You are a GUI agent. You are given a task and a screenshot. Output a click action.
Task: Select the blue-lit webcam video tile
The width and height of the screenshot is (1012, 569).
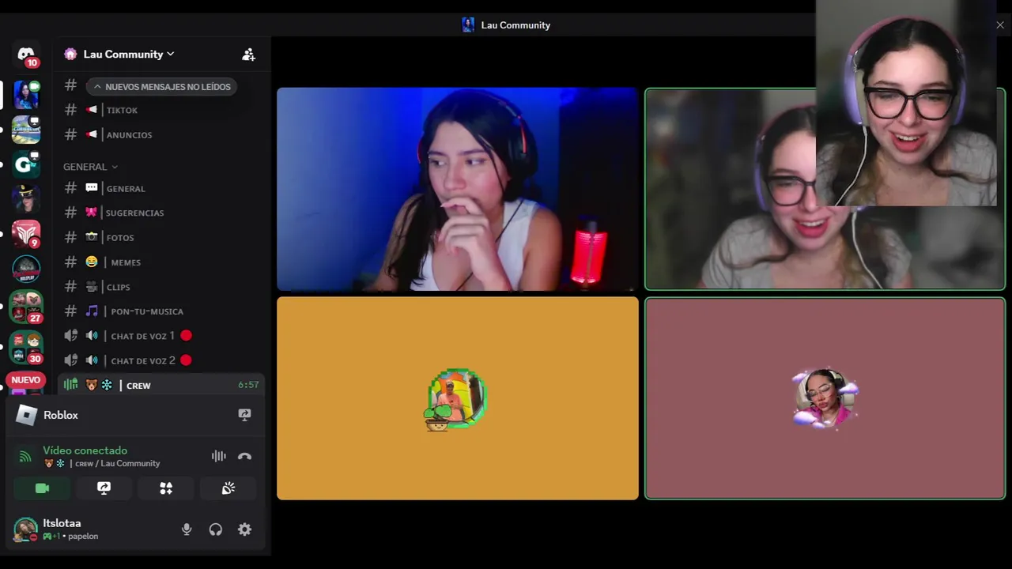coord(458,189)
